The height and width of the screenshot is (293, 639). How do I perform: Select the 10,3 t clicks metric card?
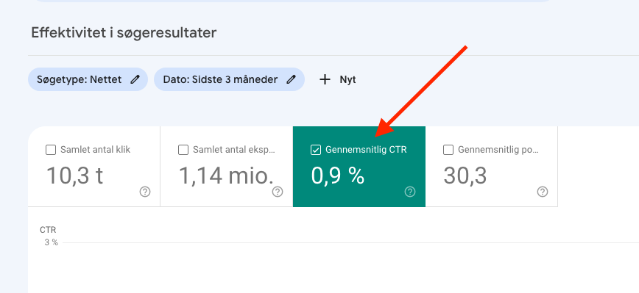94,167
